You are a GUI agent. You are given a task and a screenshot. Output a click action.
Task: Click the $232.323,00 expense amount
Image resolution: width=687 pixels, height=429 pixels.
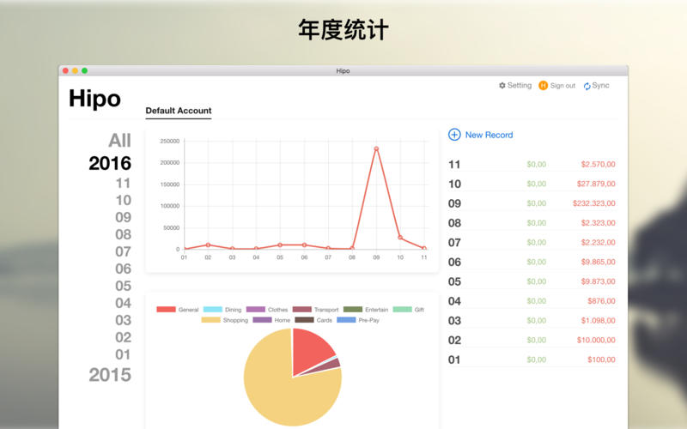pos(593,203)
